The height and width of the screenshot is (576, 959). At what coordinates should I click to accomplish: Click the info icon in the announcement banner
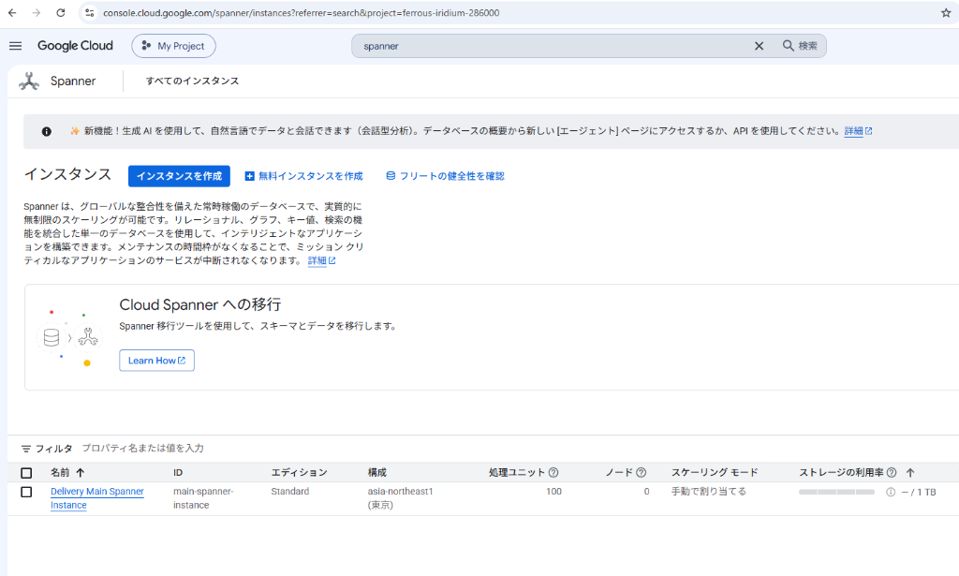47,131
